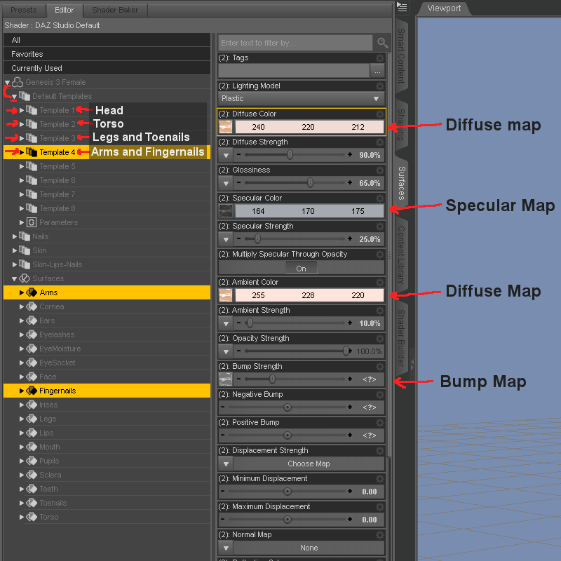Image resolution: width=561 pixels, height=561 pixels.
Task: Select the Editor tab
Action: (64, 10)
